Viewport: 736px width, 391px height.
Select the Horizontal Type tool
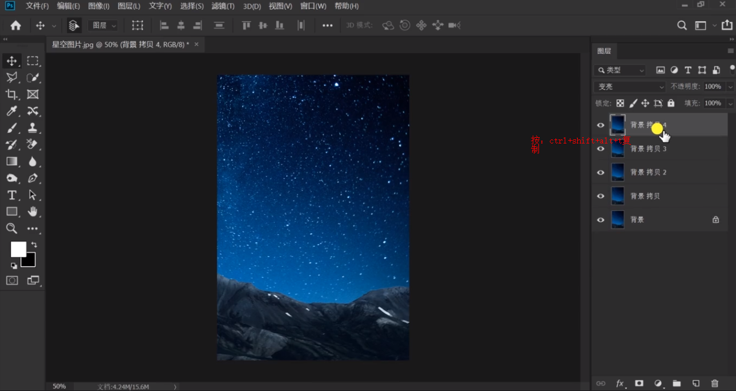coord(11,195)
